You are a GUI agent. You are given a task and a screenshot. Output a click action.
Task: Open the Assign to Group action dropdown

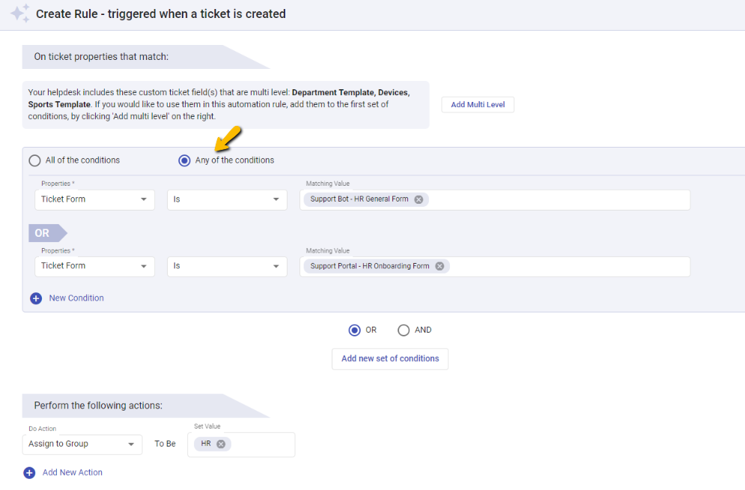82,444
